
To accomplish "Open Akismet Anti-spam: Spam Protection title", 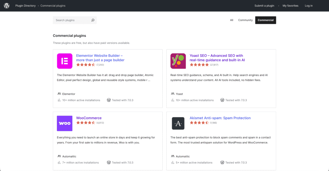I will point(220,118).
